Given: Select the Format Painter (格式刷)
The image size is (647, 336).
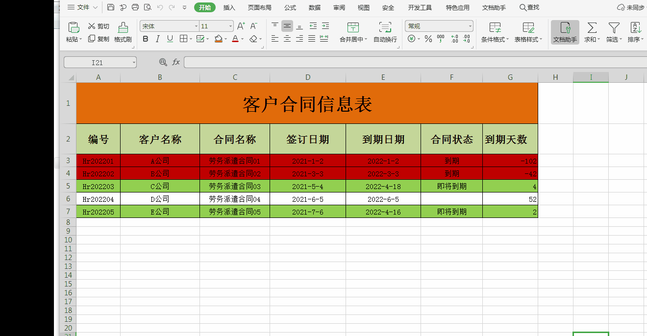Looking at the screenshot, I should (123, 32).
